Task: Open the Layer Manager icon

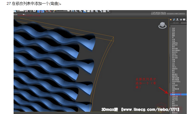Action: 80,11
